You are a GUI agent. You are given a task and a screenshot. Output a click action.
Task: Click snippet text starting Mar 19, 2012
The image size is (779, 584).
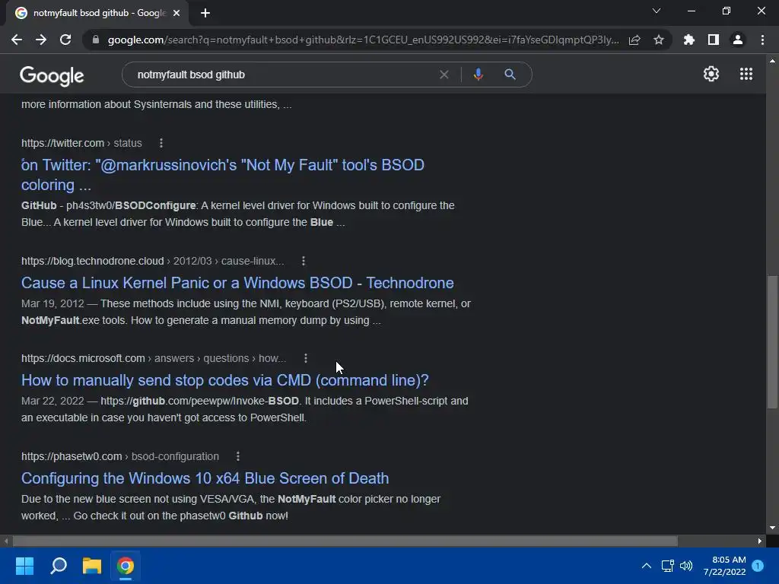(246, 312)
